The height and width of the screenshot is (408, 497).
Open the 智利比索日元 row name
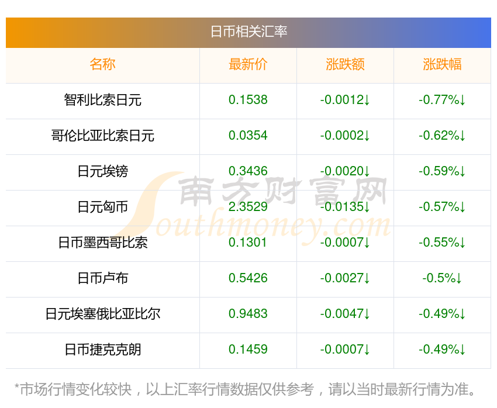[103, 100]
